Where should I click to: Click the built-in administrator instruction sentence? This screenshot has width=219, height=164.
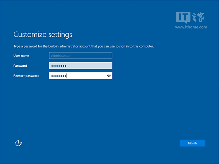tap(84, 46)
